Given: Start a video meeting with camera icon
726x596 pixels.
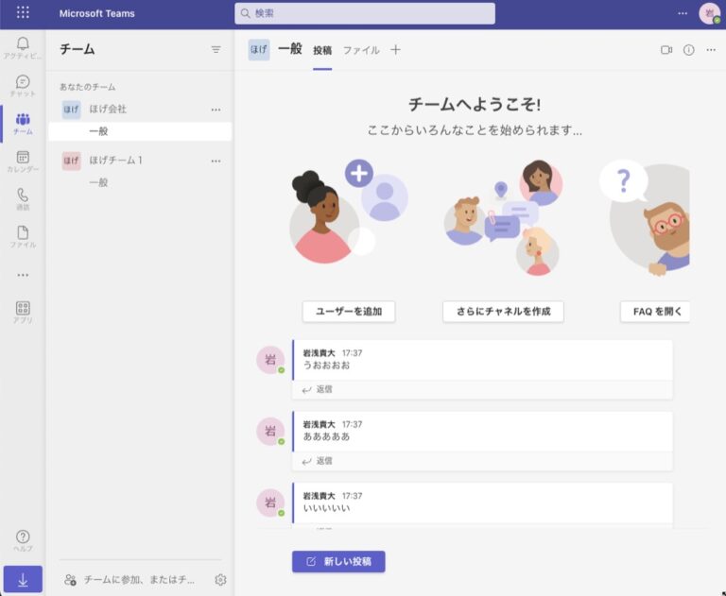Looking at the screenshot, I should (x=666, y=50).
